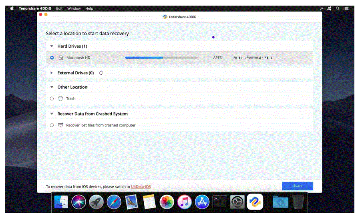
Task: Click the 4DDiG app icon in dock
Action: (255, 202)
